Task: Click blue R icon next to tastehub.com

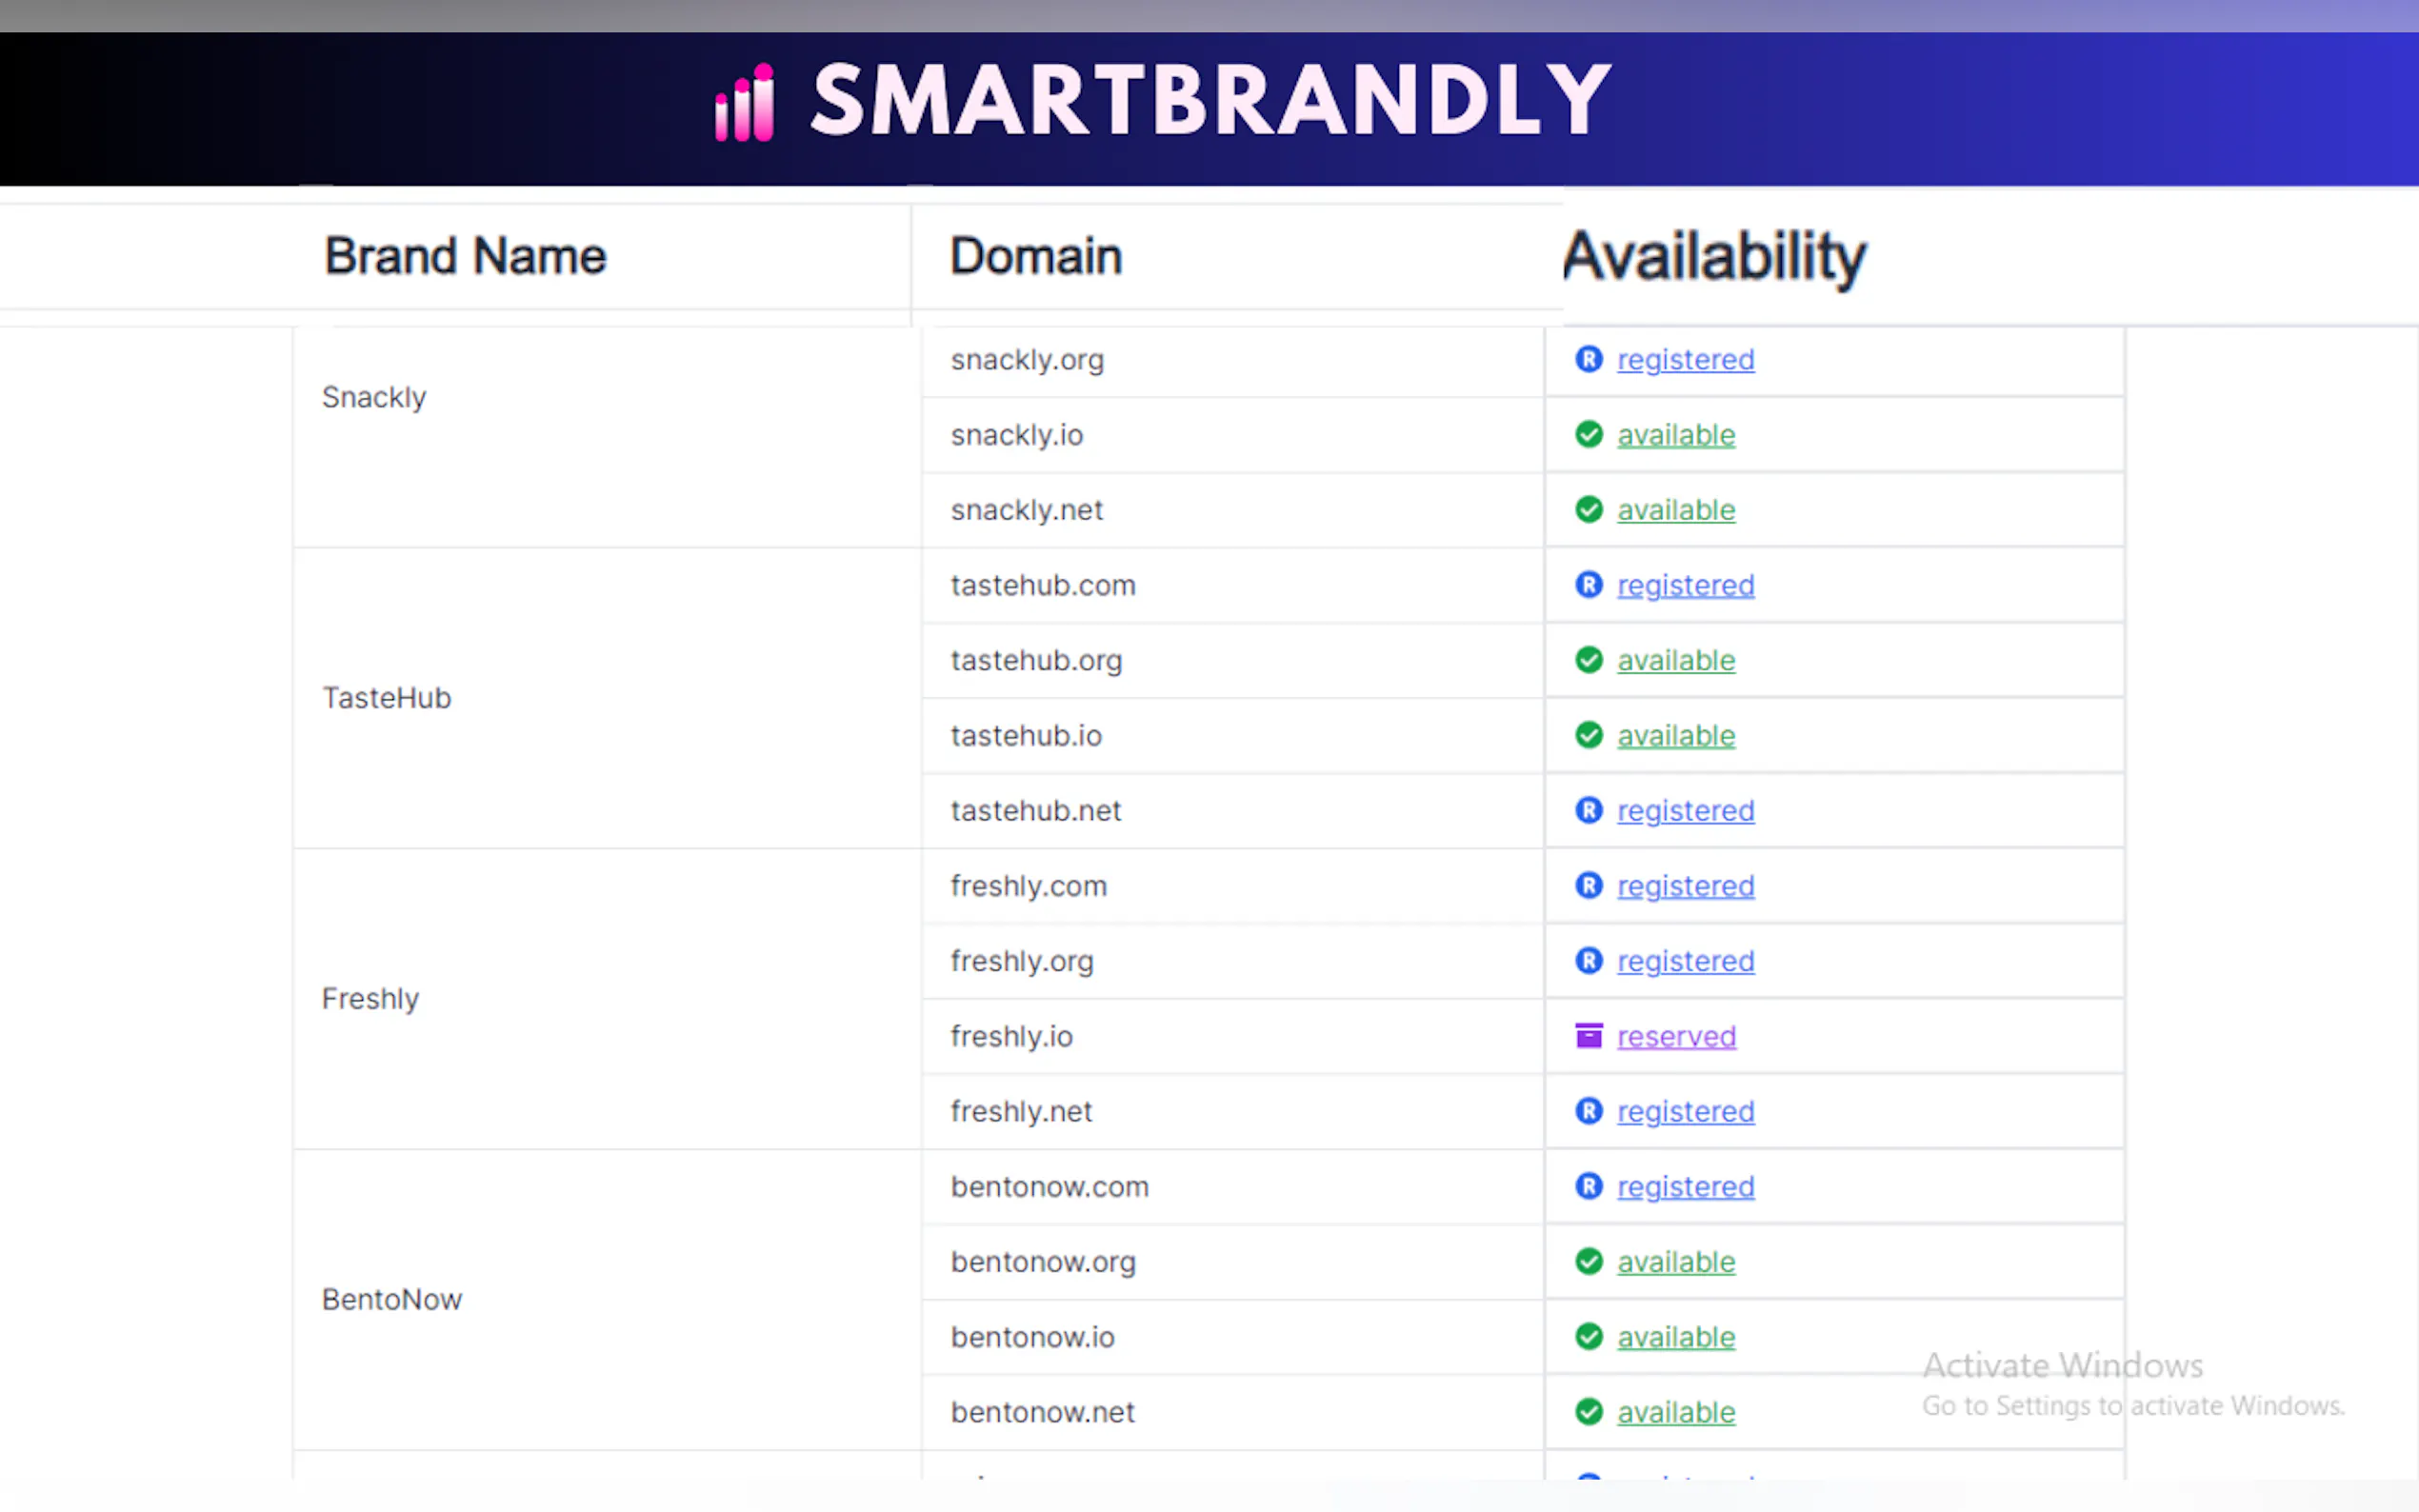Action: [x=1588, y=585]
